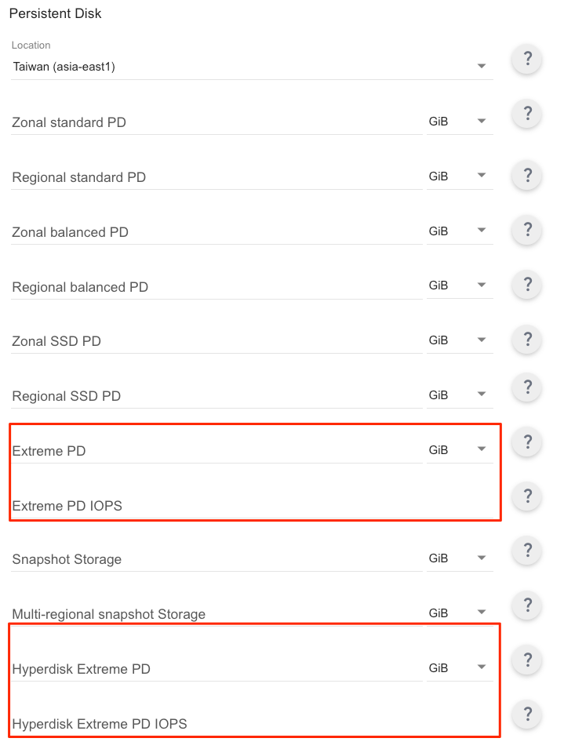Open GiB unit selector for Extreme PD
Viewport: 564px width, 749px height.
click(x=460, y=450)
